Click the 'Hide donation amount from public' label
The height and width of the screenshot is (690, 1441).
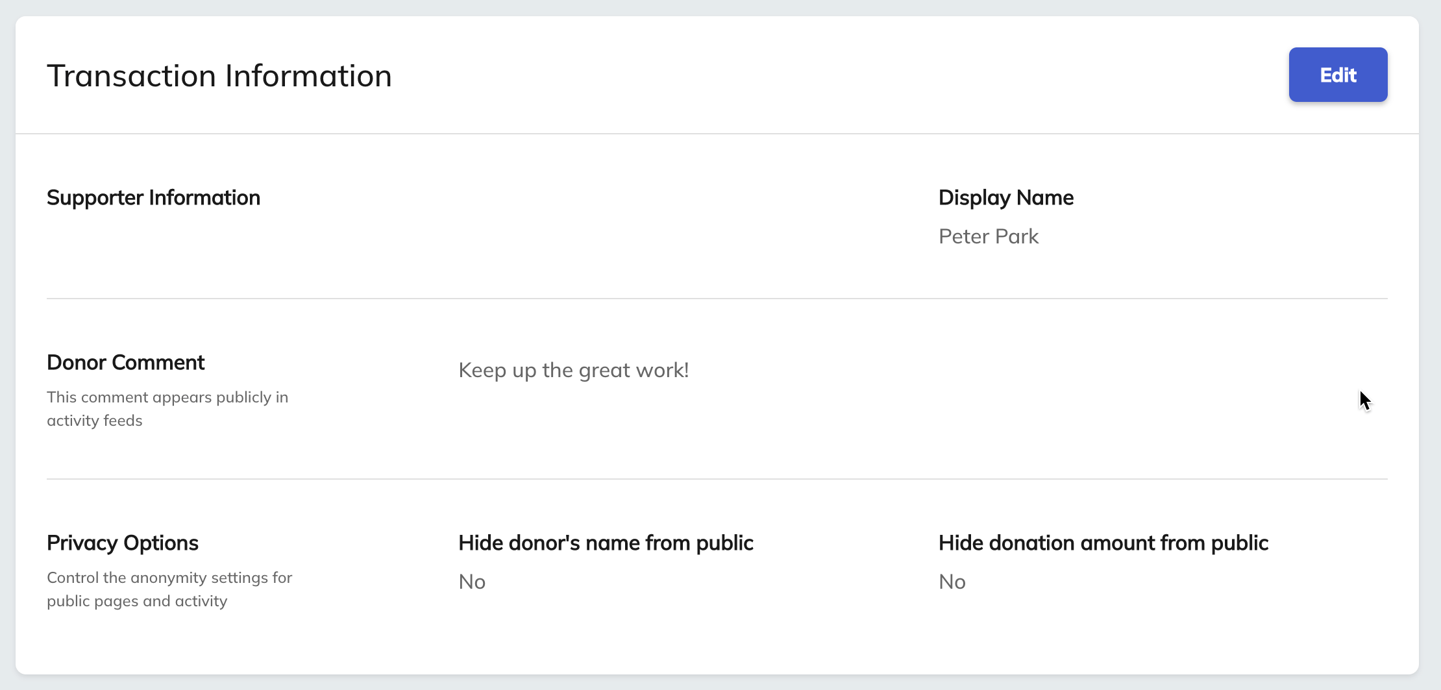click(x=1103, y=543)
